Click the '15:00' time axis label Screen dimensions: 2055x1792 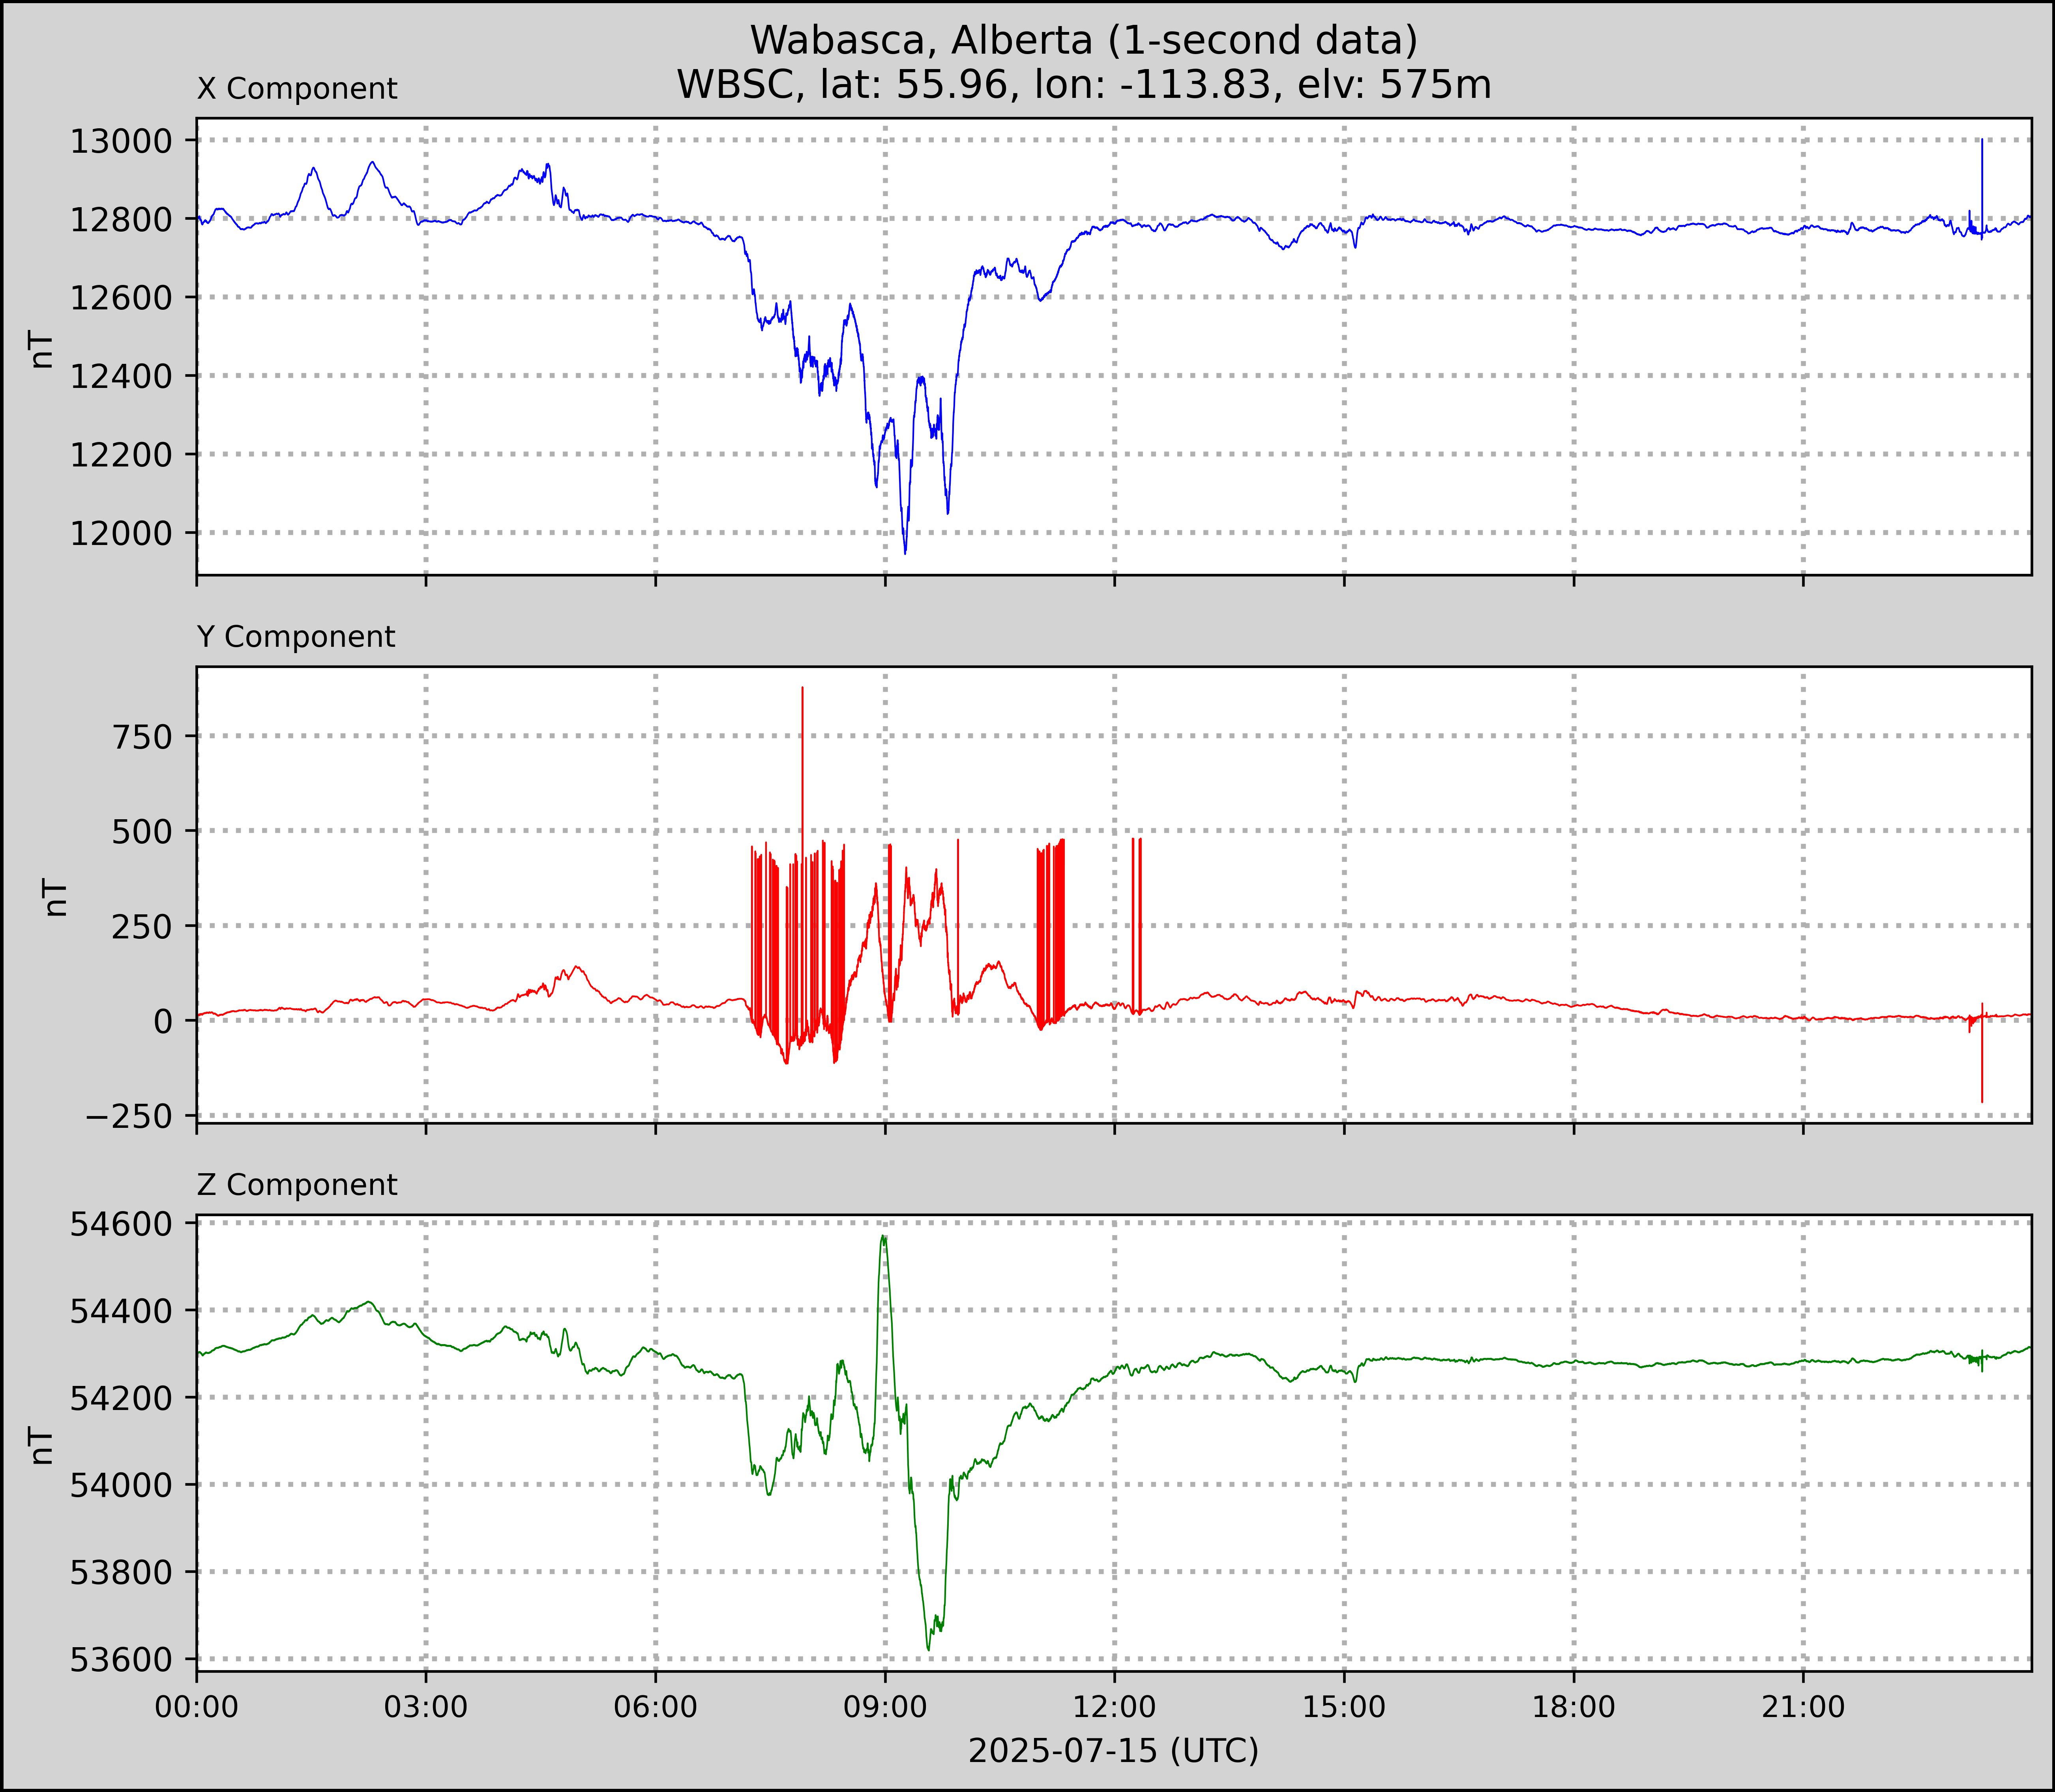click(1344, 1707)
